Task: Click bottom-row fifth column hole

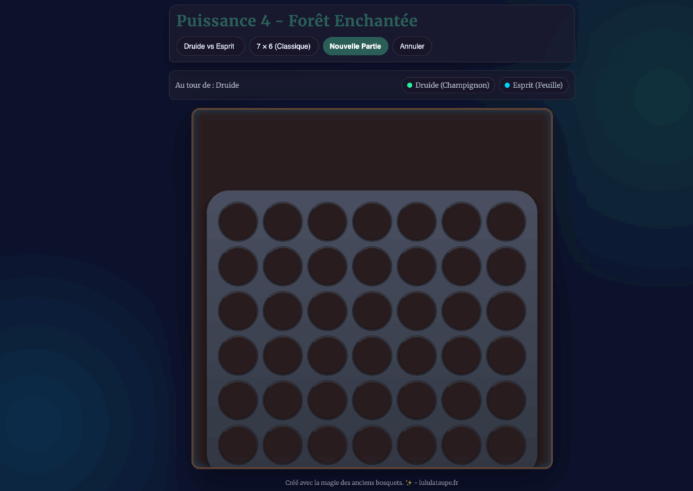Action: pos(417,444)
